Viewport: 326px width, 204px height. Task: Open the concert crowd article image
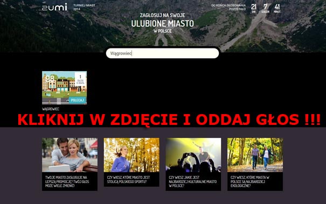(193, 155)
